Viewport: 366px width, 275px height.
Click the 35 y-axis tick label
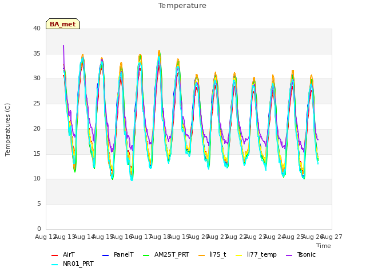[37, 53]
